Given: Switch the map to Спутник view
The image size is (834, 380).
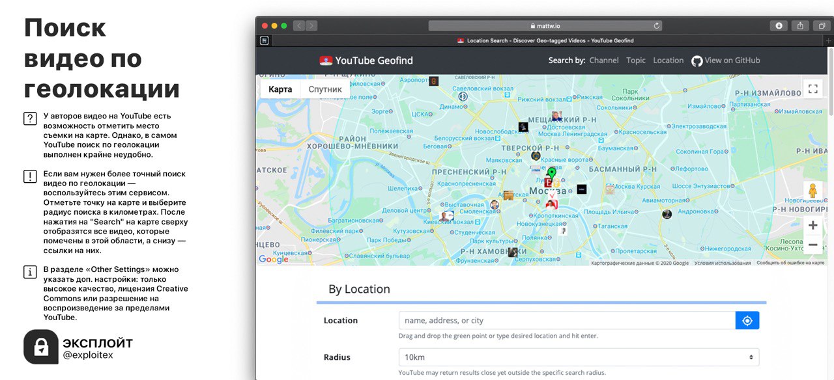Looking at the screenshot, I should (x=325, y=89).
